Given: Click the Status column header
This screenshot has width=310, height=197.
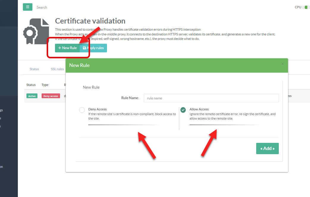Looking at the screenshot, I should (x=31, y=85).
